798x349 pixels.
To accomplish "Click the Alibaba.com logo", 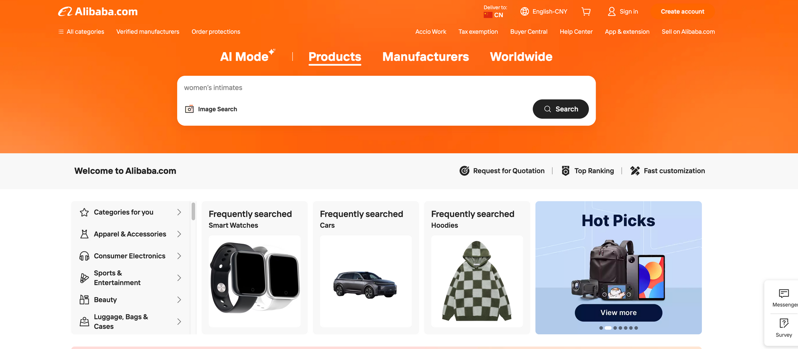I will (98, 12).
